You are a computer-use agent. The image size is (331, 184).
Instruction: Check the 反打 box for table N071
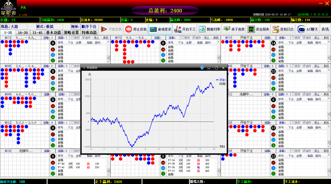[73, 38]
